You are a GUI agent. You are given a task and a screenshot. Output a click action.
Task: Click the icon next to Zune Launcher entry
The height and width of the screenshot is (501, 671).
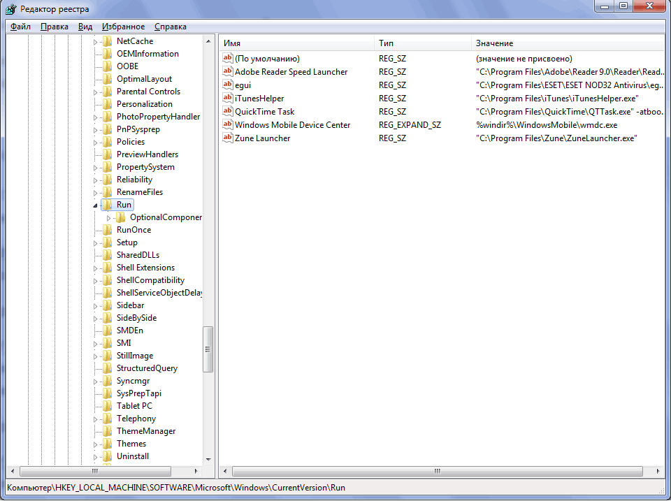(227, 138)
